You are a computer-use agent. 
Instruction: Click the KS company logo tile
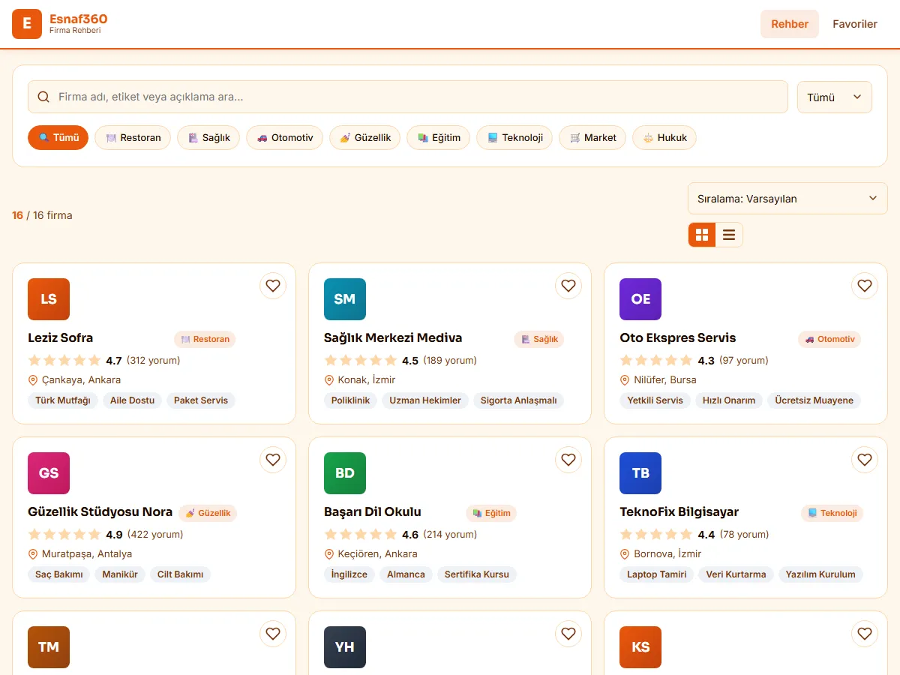(x=640, y=647)
